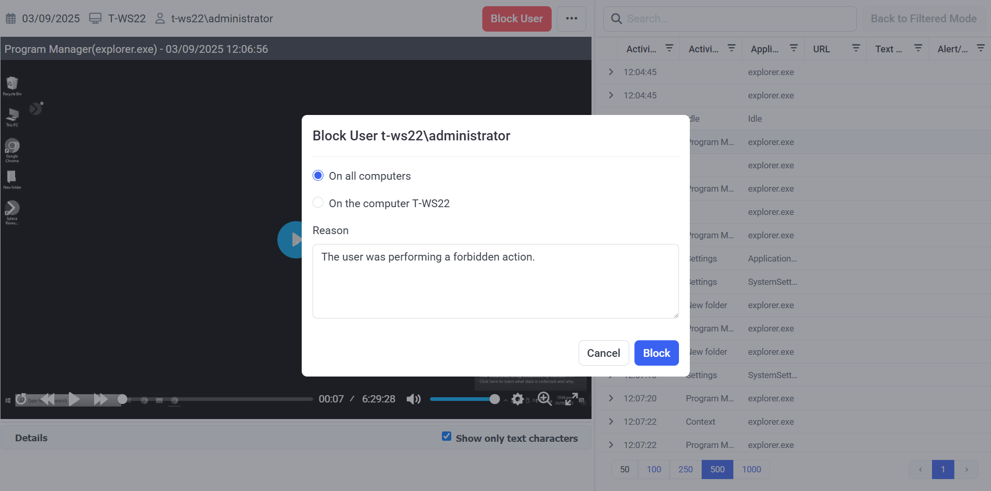991x491 pixels.
Task: Click the fast-forward button in player controls
Action: point(100,399)
